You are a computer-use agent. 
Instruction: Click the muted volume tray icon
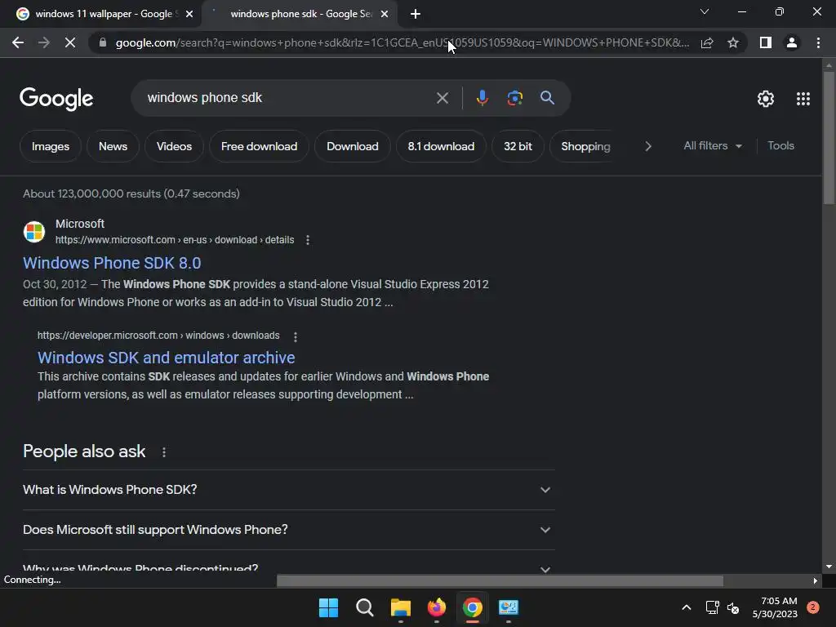733,607
